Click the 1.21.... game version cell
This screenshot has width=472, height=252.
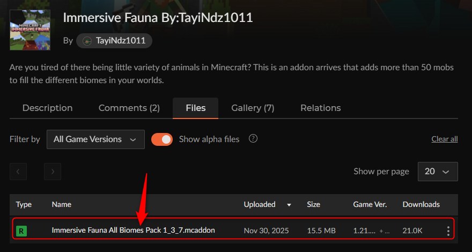click(x=364, y=231)
